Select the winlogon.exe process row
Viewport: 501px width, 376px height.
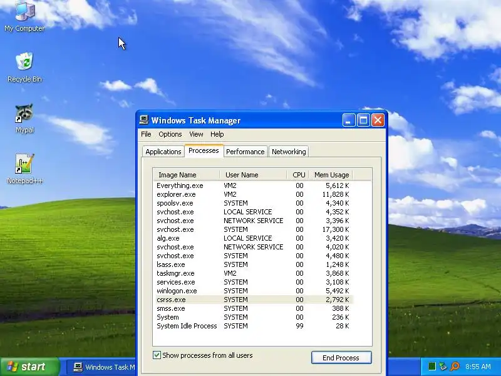pyautogui.click(x=253, y=291)
